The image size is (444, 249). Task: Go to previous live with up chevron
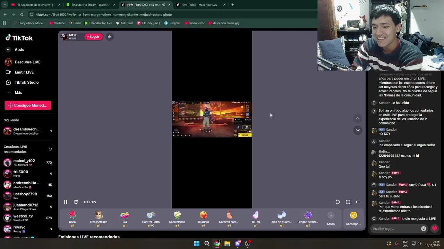coord(358,119)
